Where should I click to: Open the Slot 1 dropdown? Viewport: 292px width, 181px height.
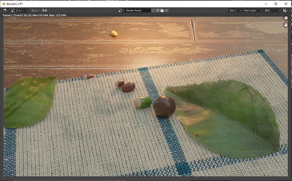point(235,11)
